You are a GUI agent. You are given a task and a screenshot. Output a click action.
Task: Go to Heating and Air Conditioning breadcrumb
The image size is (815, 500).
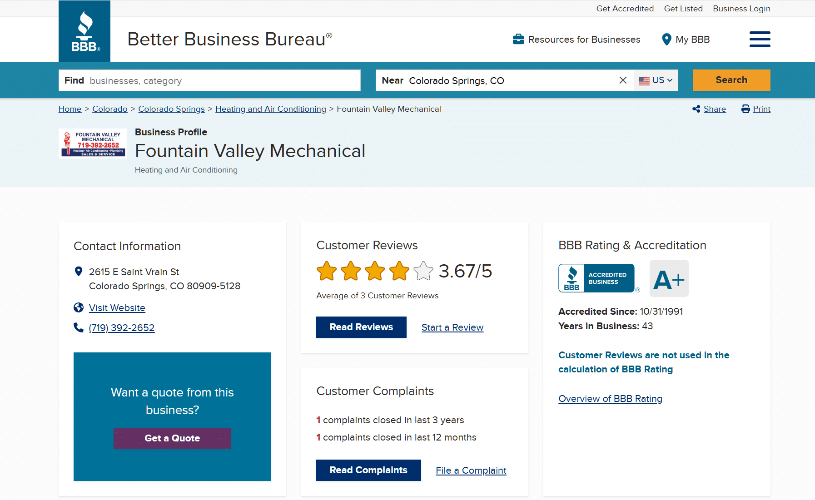[x=270, y=109]
